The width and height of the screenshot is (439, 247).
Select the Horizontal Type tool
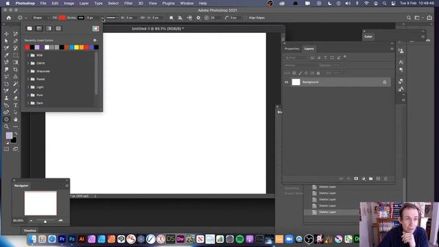pyautogui.click(x=15, y=105)
